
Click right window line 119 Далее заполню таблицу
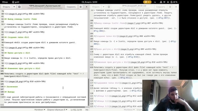pos(118,89)
